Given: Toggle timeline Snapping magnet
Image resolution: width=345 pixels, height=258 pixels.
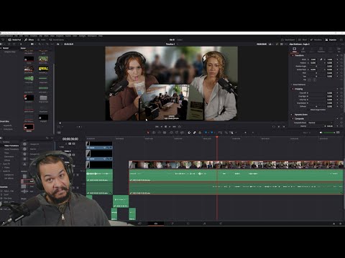Looking at the screenshot, I should pyautogui.click(x=189, y=133).
